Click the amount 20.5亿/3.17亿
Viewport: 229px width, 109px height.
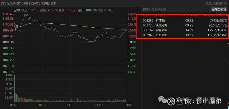coord(218,25)
